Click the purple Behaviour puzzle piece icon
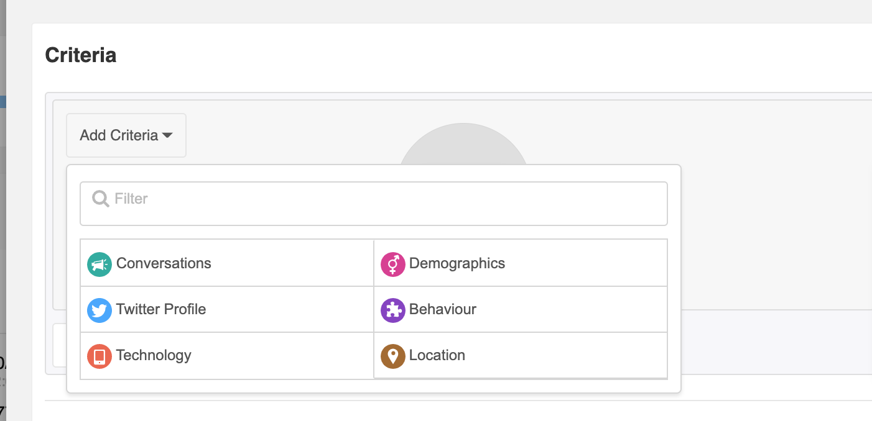Image resolution: width=872 pixels, height=421 pixels. pos(393,310)
